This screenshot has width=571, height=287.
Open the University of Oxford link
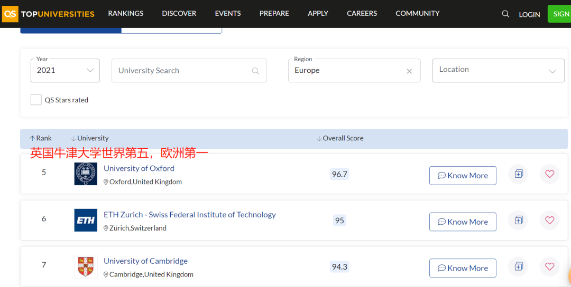coord(139,169)
